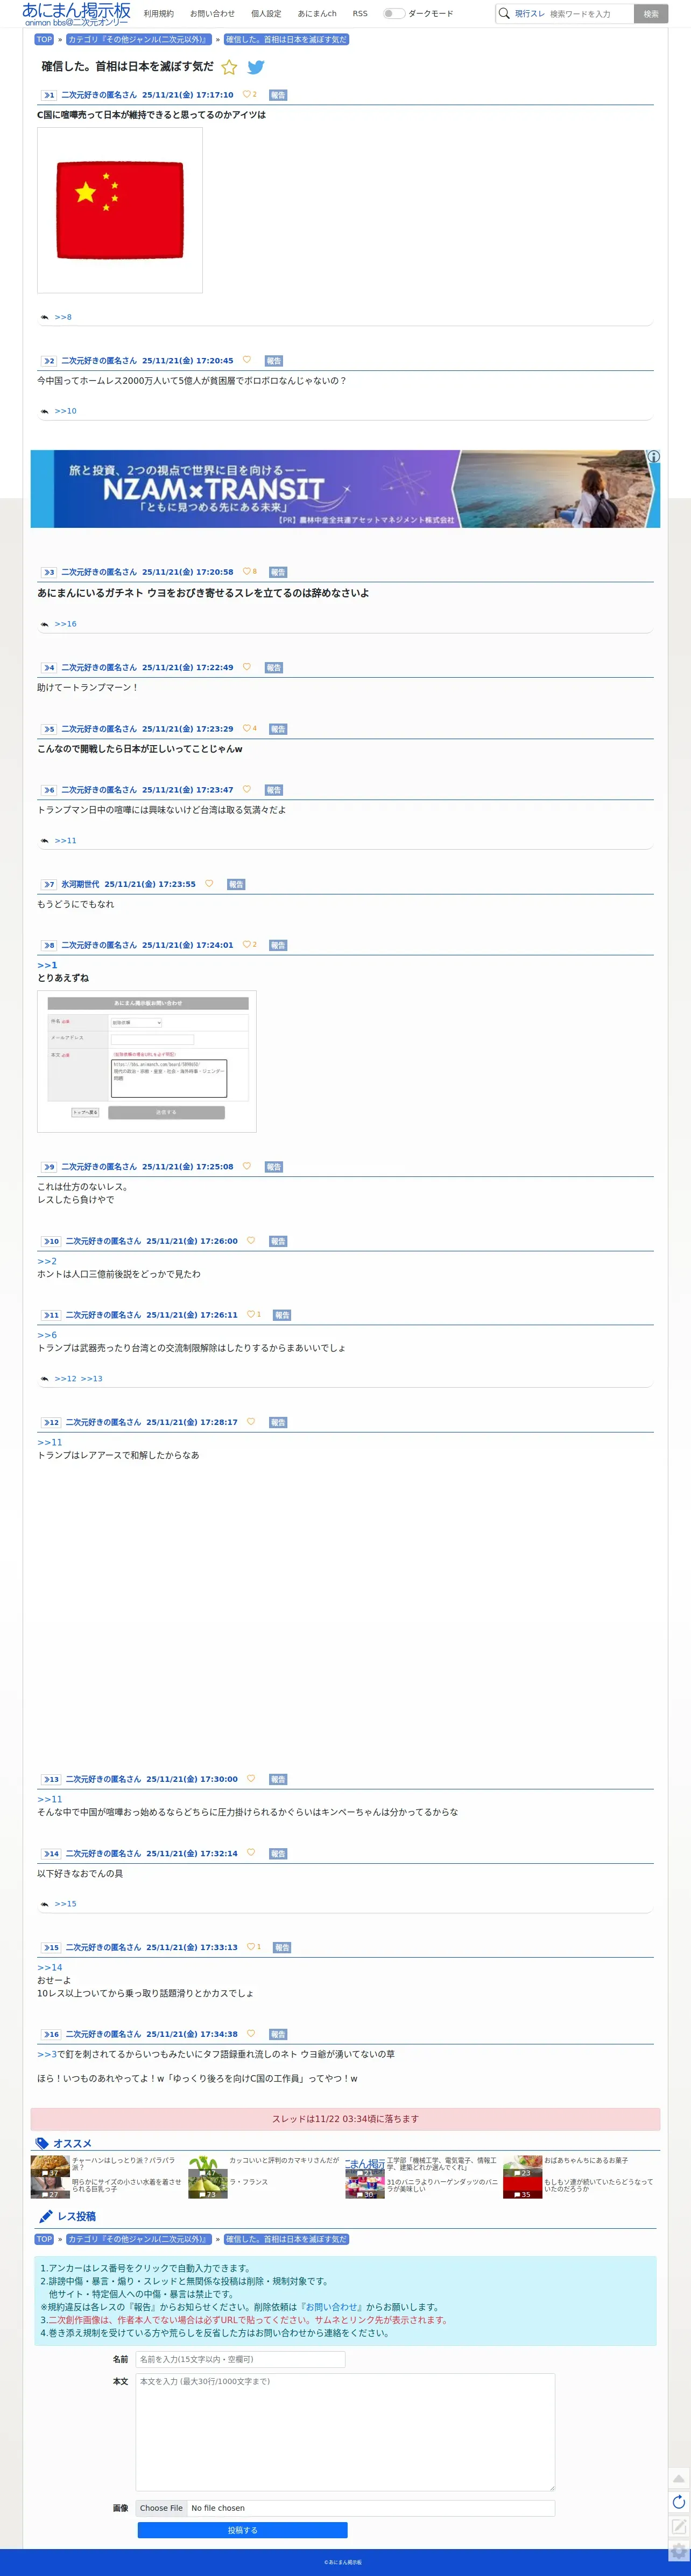Click the heart icon on post >>12
This screenshot has height=2576, width=691.
click(x=251, y=1421)
